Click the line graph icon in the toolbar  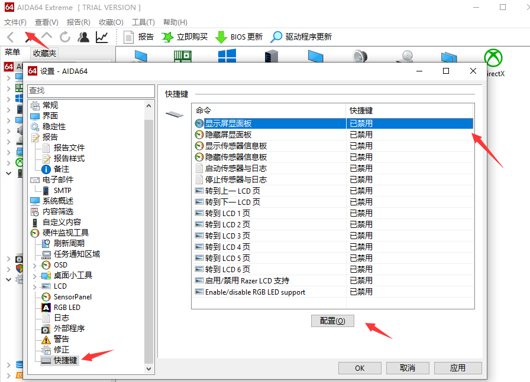[x=102, y=37]
